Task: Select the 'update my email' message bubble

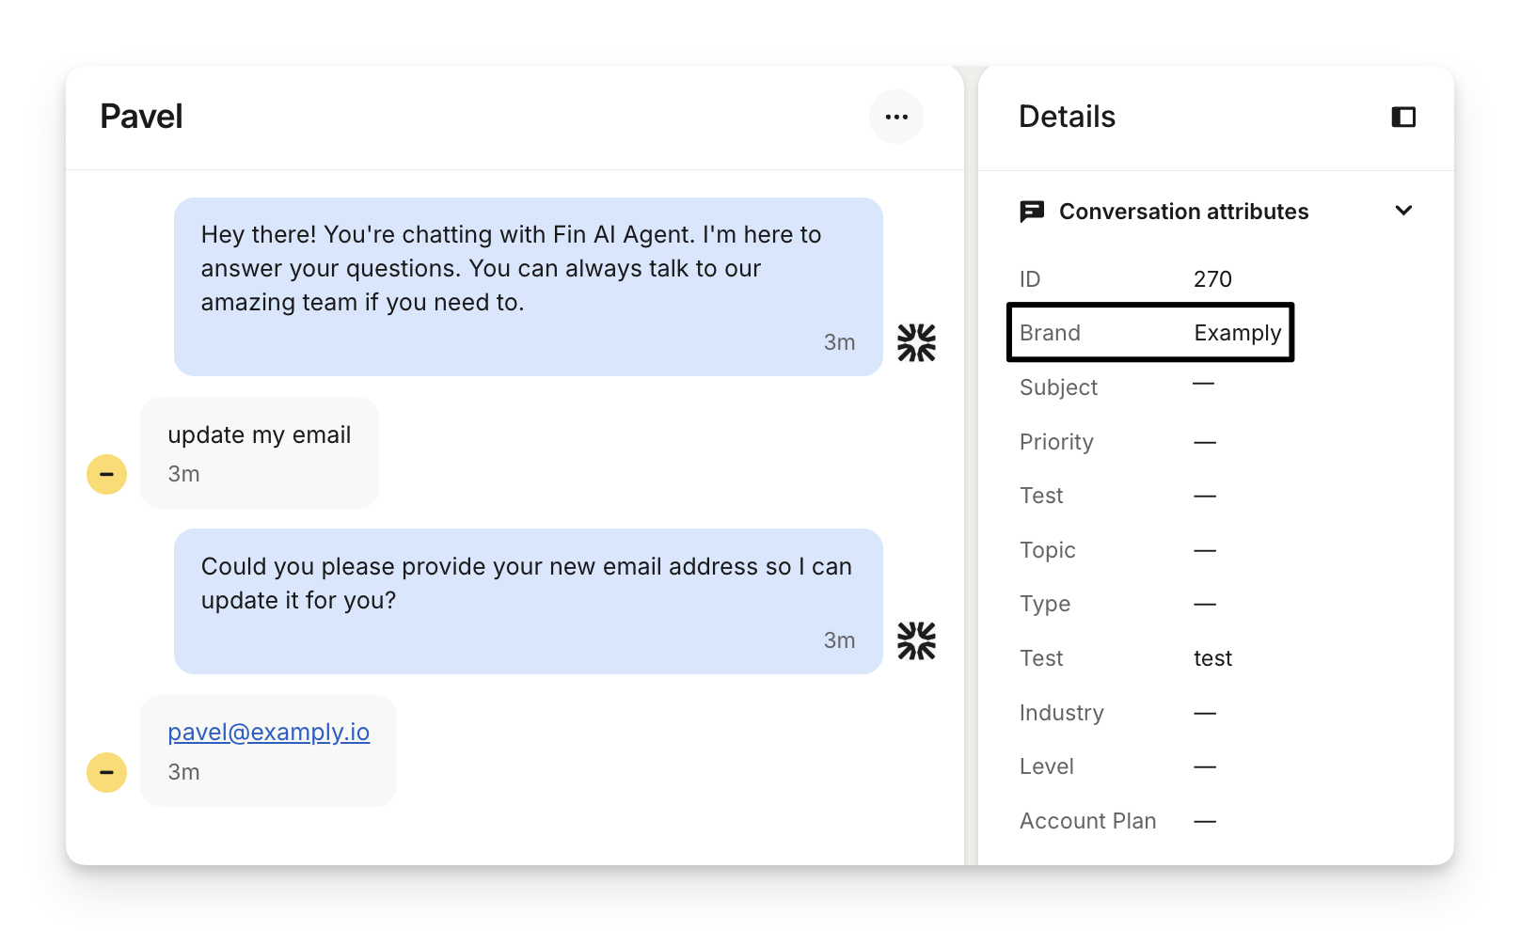Action: pos(259,451)
